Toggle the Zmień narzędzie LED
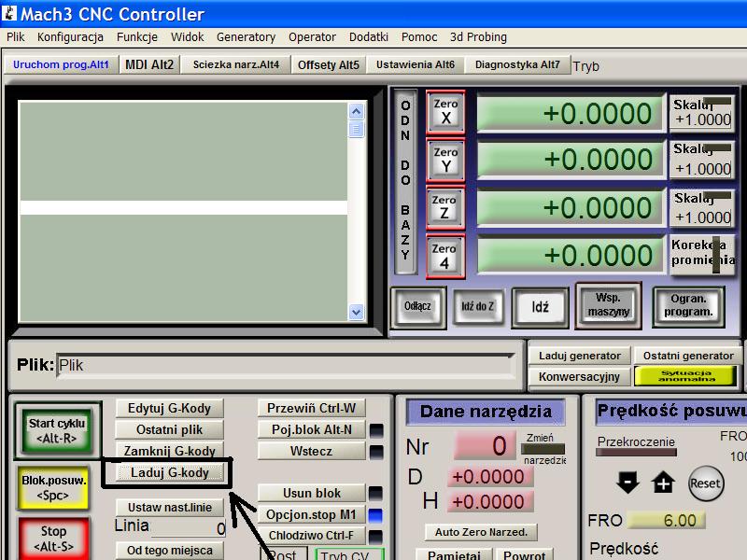This screenshot has height=560, width=747. [x=543, y=449]
